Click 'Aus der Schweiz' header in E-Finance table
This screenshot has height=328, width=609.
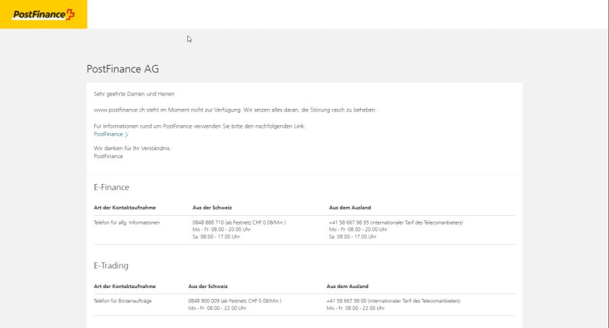coord(212,208)
